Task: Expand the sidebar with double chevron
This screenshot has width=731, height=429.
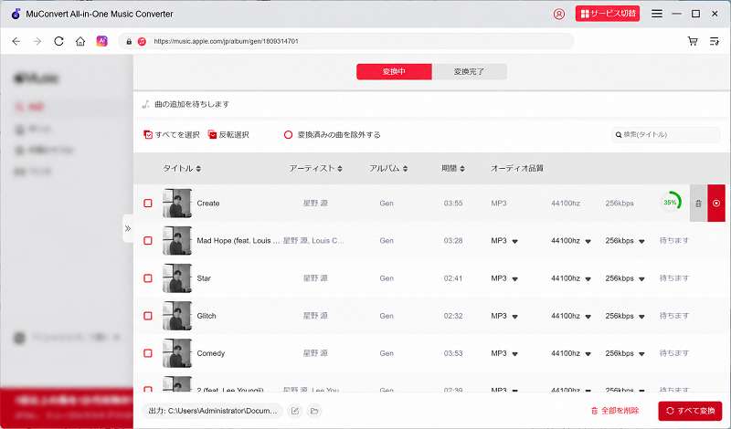Action: (128, 228)
